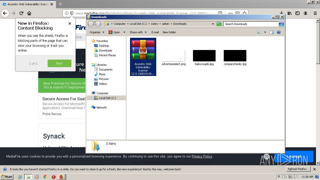Open a new Firefox tab
Screen dimensions: 320x180
[60, 4]
